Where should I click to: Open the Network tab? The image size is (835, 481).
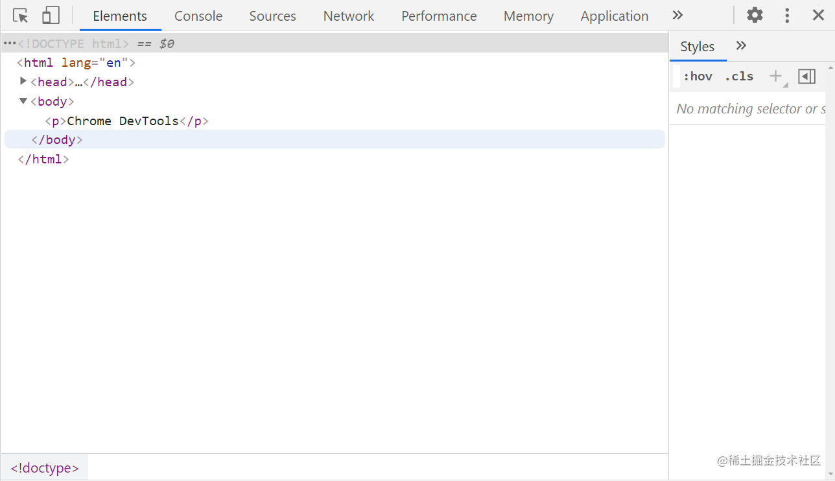click(349, 16)
